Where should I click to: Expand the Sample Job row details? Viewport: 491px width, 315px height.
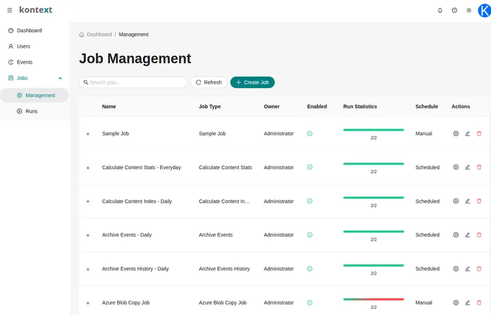click(x=88, y=134)
